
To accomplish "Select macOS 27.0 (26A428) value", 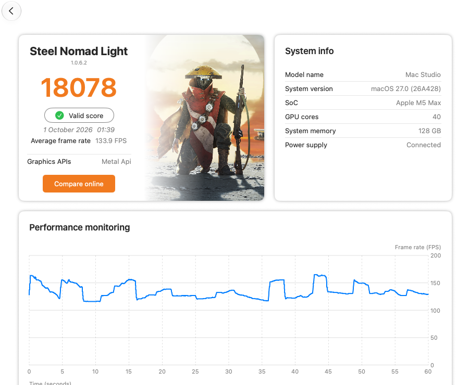I will [x=406, y=89].
